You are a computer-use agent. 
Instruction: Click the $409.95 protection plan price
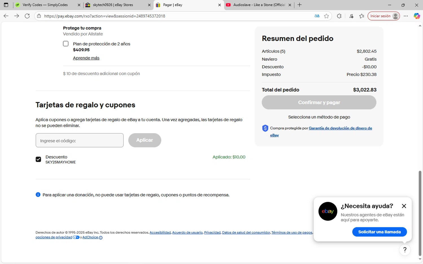click(x=81, y=50)
